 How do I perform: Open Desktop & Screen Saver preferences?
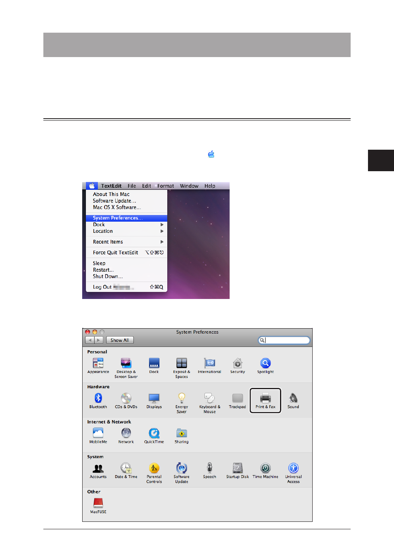coord(126,368)
